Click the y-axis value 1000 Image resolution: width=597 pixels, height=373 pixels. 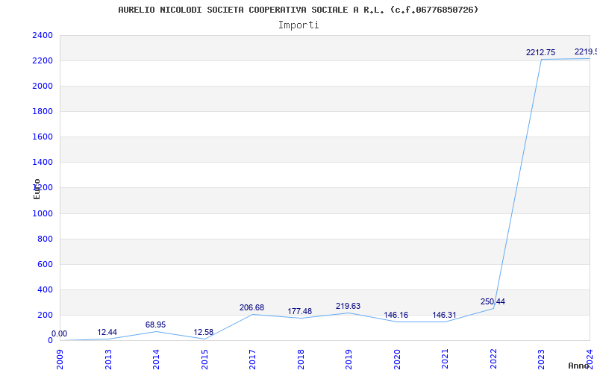coord(43,213)
